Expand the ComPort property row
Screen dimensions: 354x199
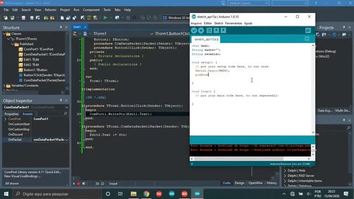[x=5, y=119]
